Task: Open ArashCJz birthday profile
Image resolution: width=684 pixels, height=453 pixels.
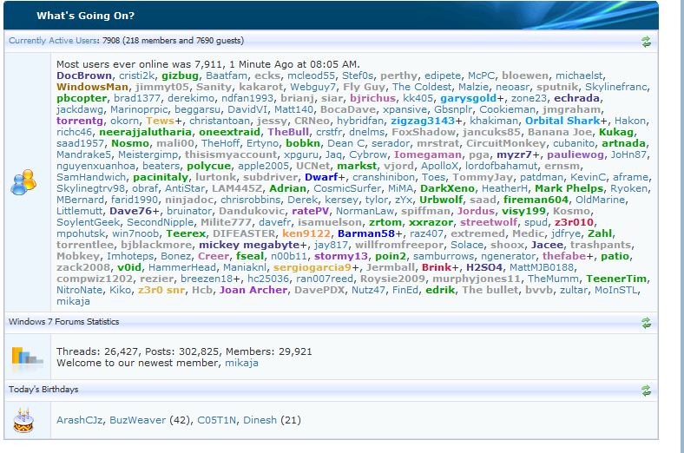Action: [x=79, y=420]
